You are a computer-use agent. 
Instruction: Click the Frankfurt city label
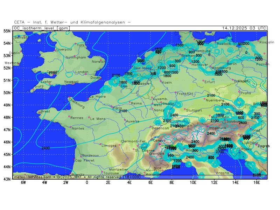[x=185, y=94]
